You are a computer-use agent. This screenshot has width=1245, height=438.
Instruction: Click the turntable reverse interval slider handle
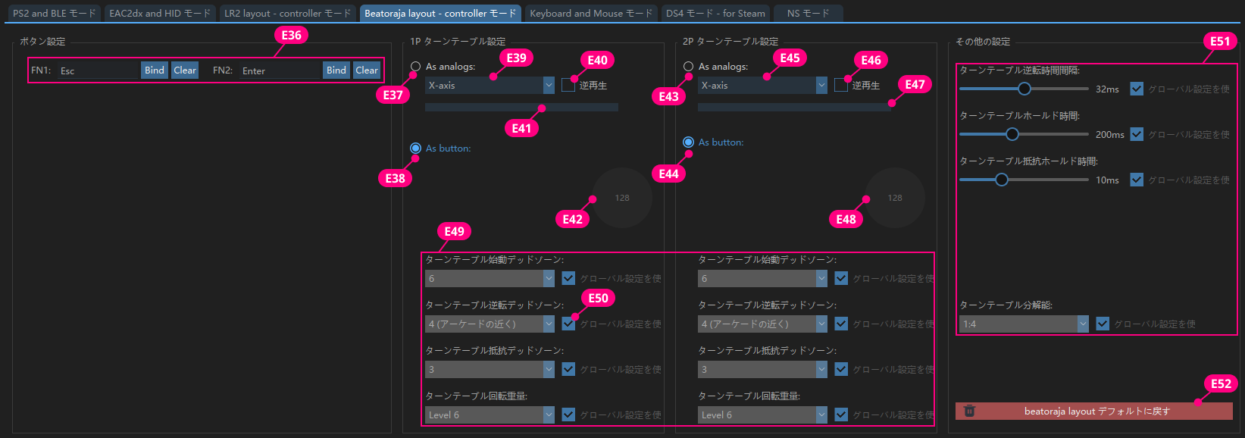click(1024, 89)
